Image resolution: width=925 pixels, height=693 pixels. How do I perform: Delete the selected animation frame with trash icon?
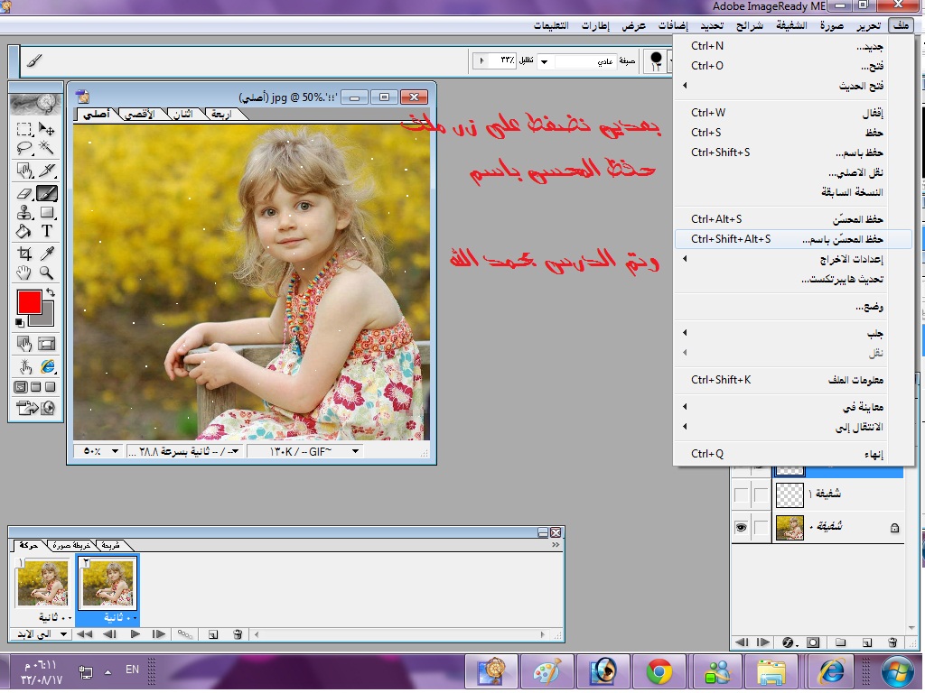pos(238,634)
